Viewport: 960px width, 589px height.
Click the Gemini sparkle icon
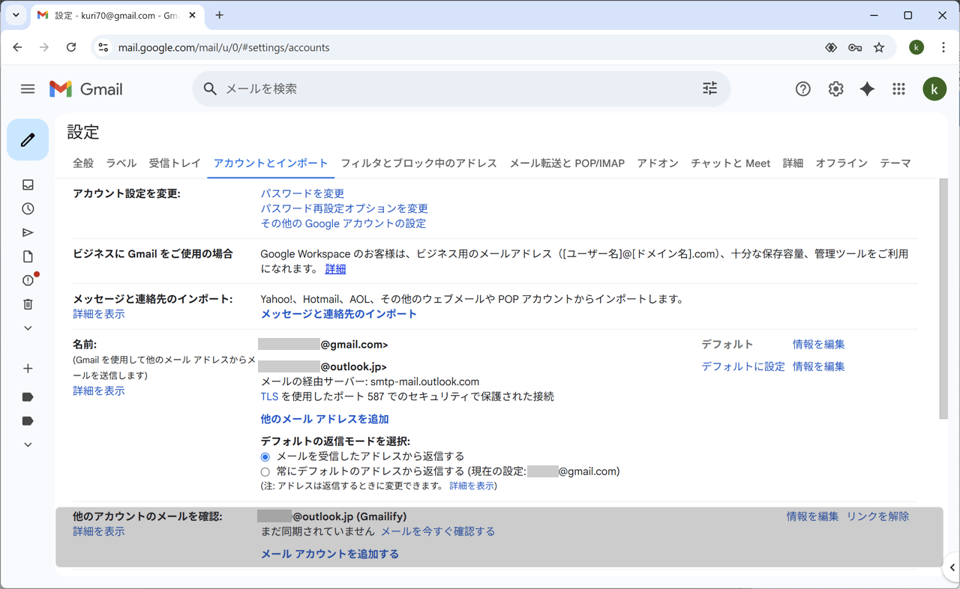click(867, 89)
